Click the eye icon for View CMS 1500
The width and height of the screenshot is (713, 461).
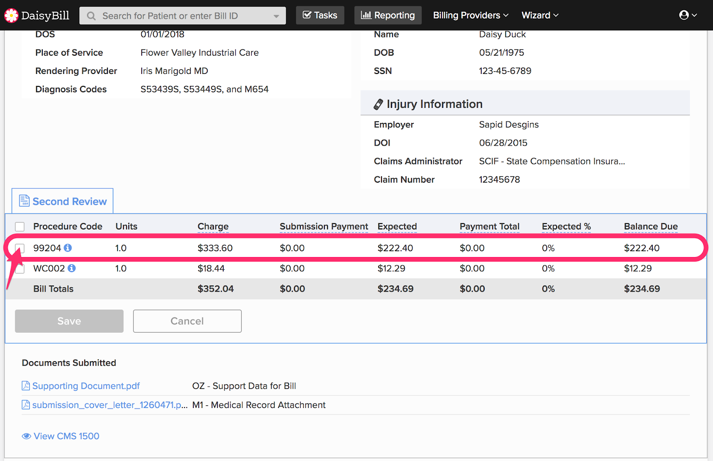tap(27, 436)
